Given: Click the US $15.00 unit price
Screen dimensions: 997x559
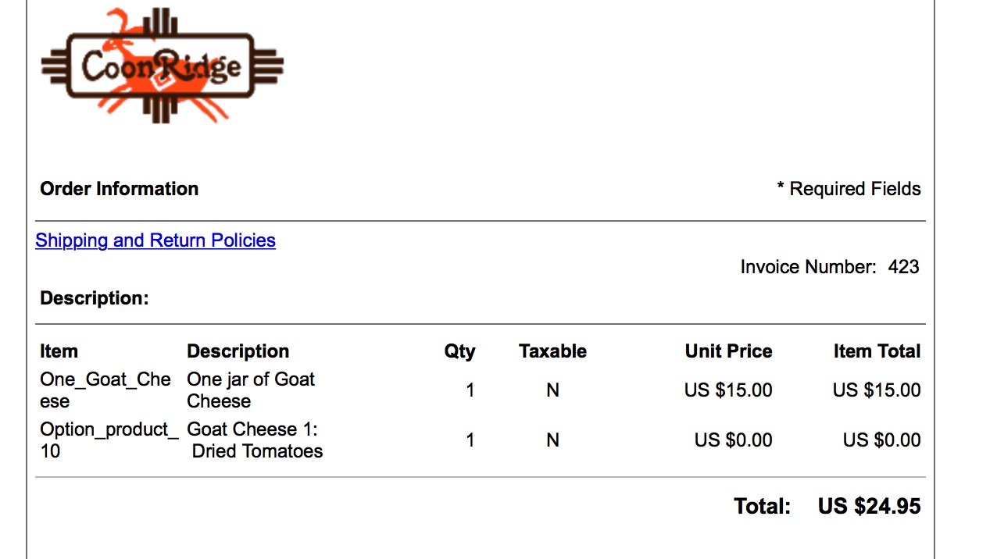Looking at the screenshot, I should [x=728, y=390].
